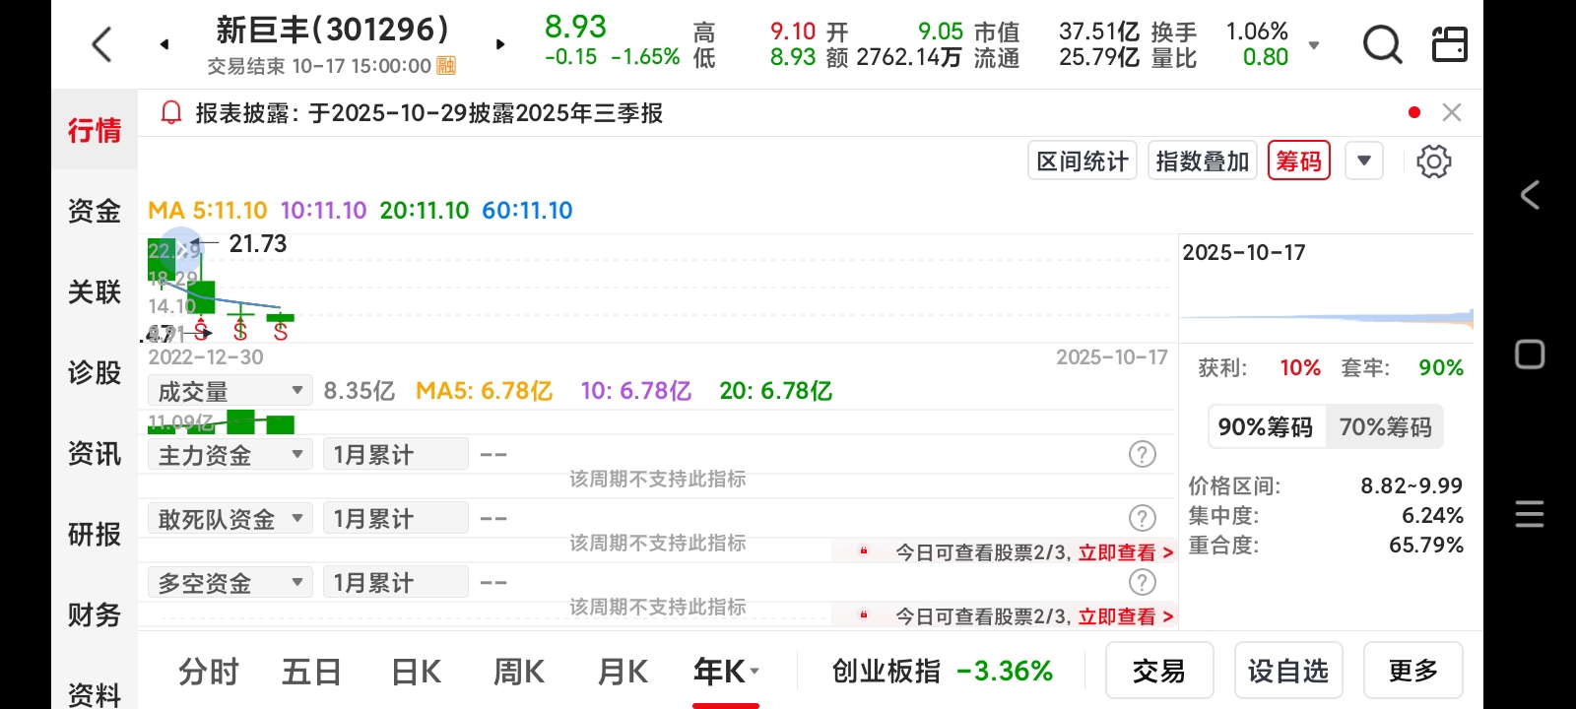
Task: Open help for the 多空资金 indicator
Action: click(1142, 582)
